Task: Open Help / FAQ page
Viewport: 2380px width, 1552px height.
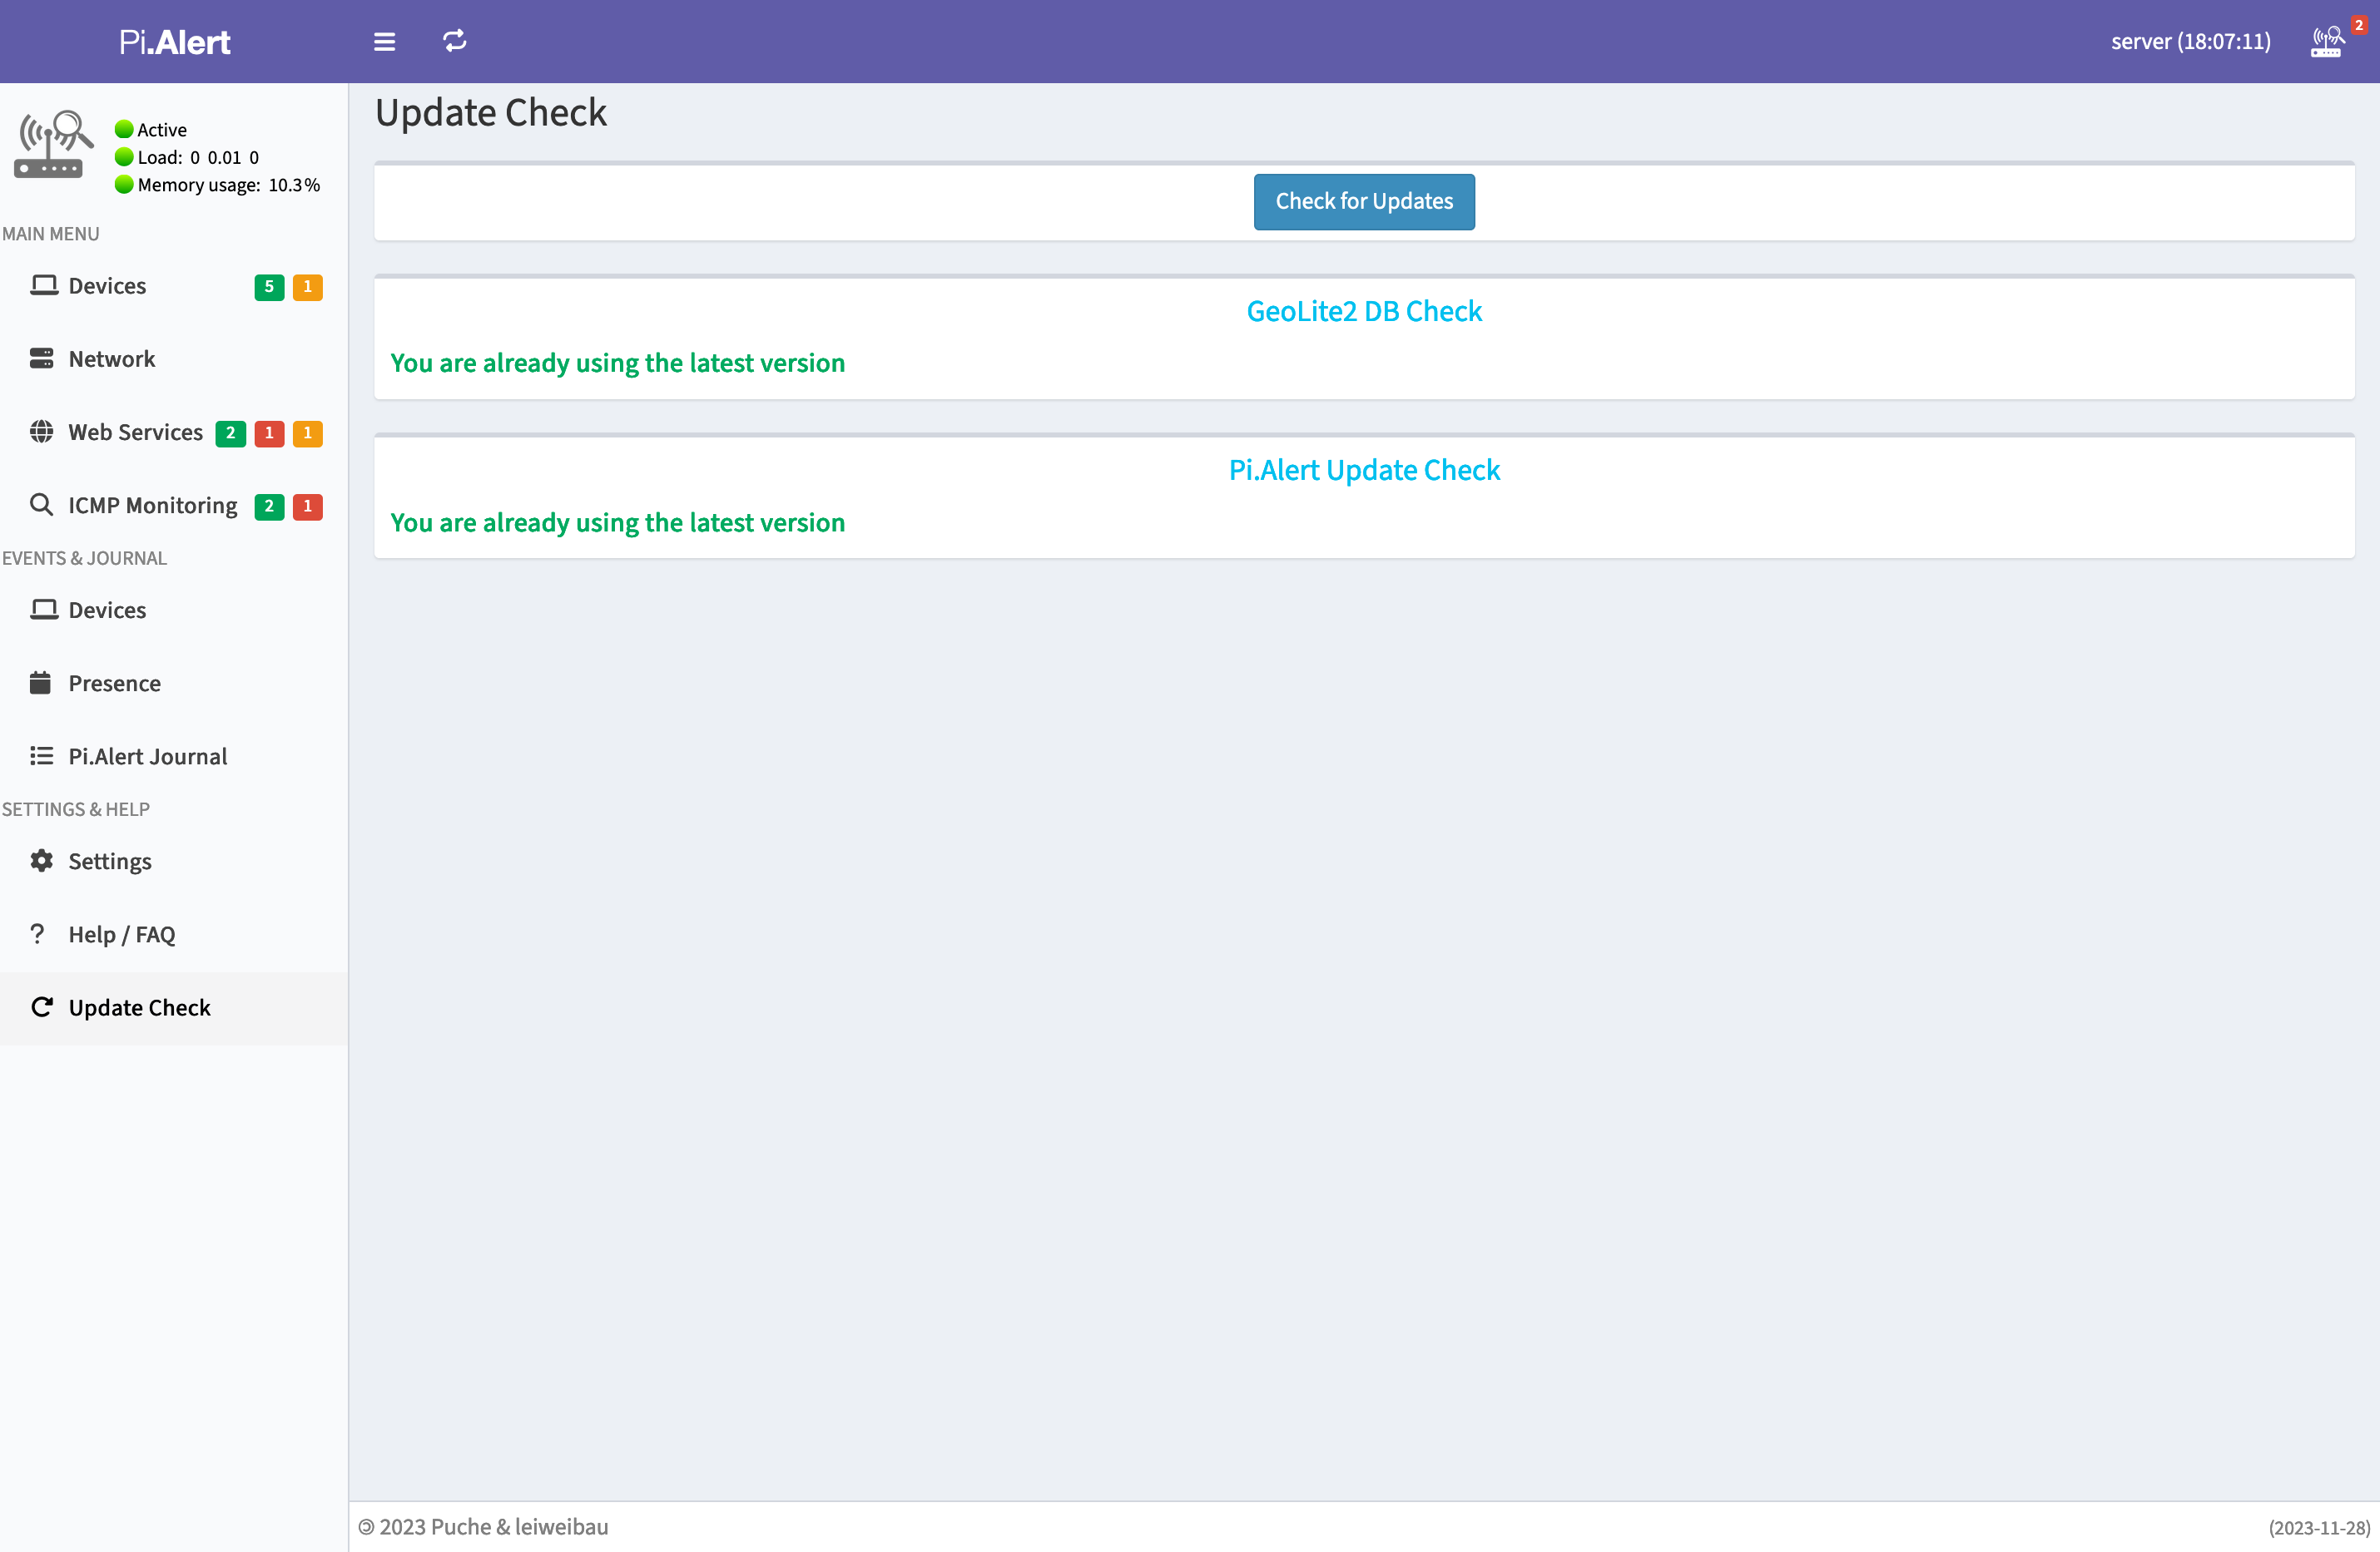Action: 121,934
